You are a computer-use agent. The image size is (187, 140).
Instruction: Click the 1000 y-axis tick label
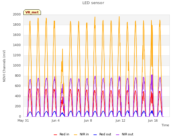17,65
